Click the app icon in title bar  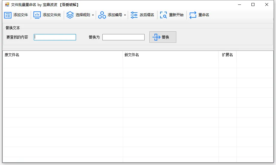pyautogui.click(x=7, y=4)
